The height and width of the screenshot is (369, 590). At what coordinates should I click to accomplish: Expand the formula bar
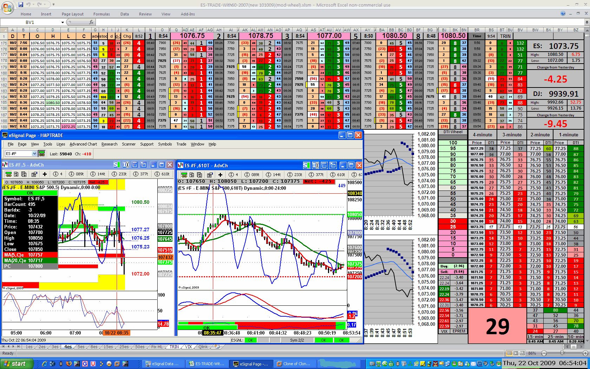click(x=586, y=22)
